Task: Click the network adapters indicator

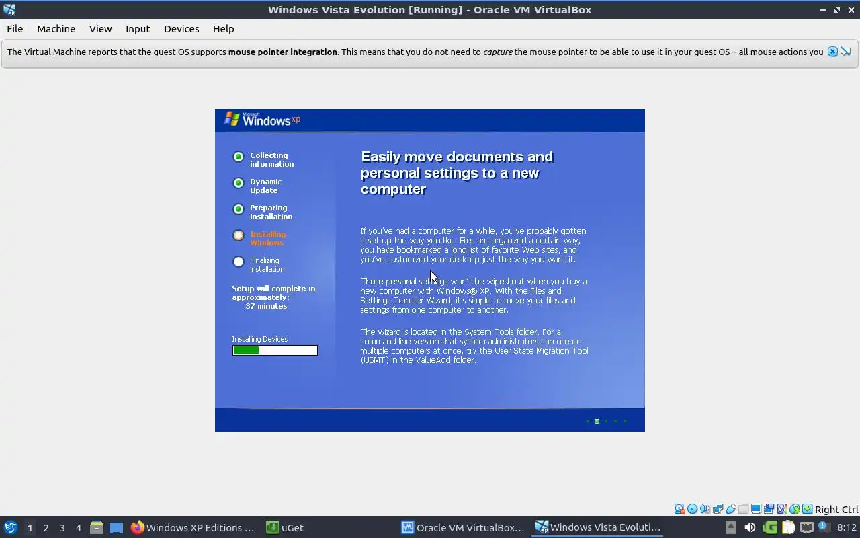Action: click(718, 509)
